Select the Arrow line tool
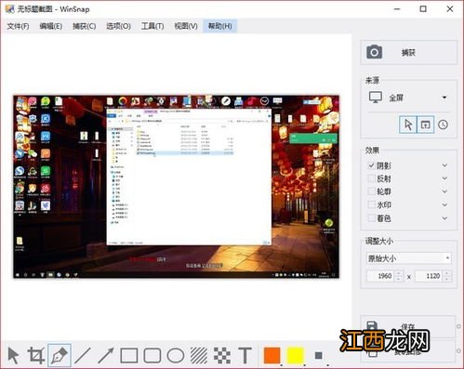This screenshot has height=369, width=464. click(x=106, y=355)
